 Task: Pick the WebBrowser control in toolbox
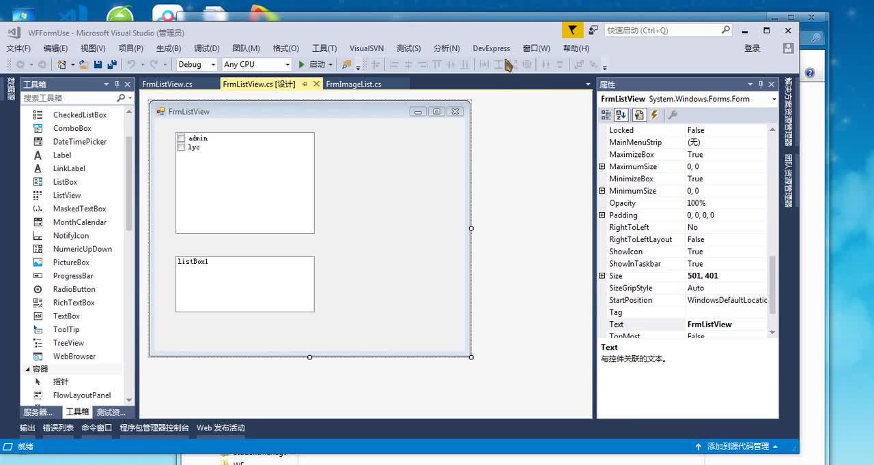(74, 357)
